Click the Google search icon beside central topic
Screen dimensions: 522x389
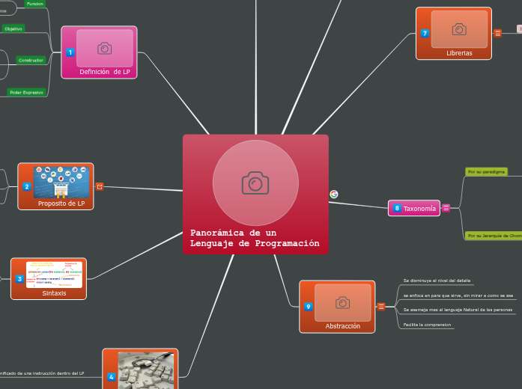coord(334,194)
